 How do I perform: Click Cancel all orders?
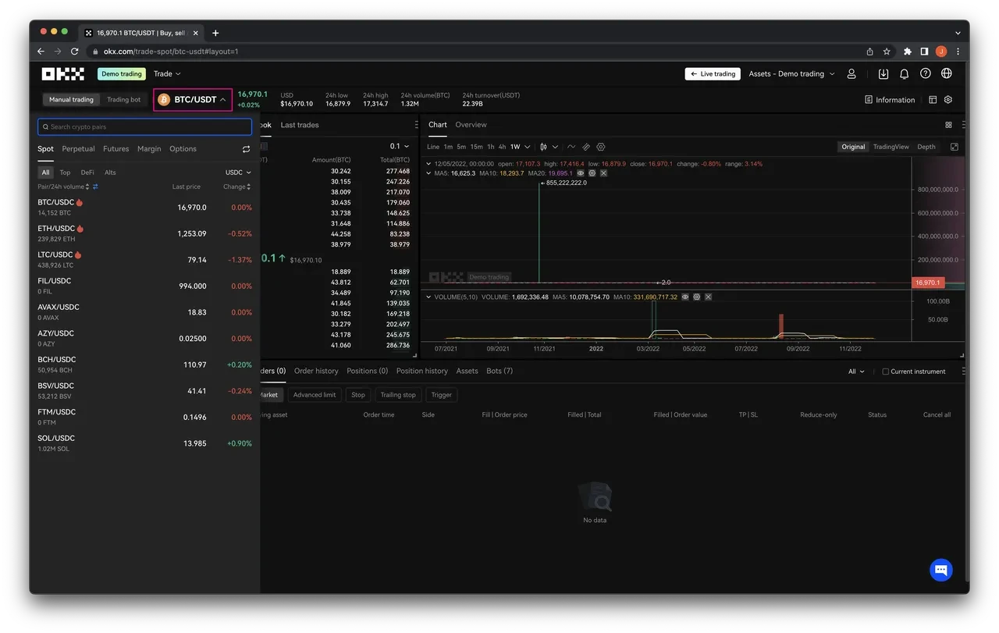pos(937,415)
